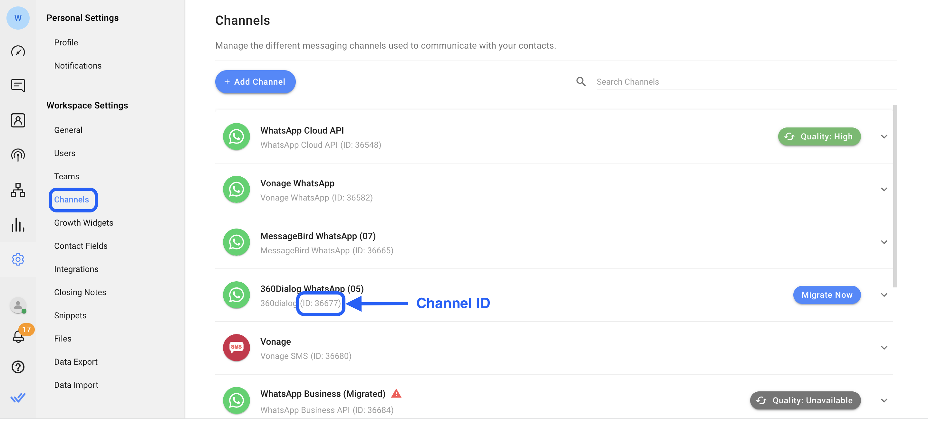
Task: Open notifications bell with 17 badge
Action: pyautogui.click(x=19, y=336)
